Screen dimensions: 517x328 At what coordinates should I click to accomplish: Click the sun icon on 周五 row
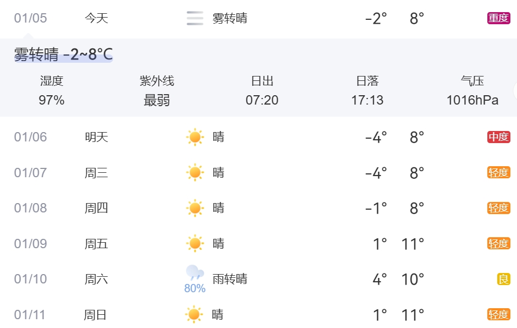click(x=195, y=243)
